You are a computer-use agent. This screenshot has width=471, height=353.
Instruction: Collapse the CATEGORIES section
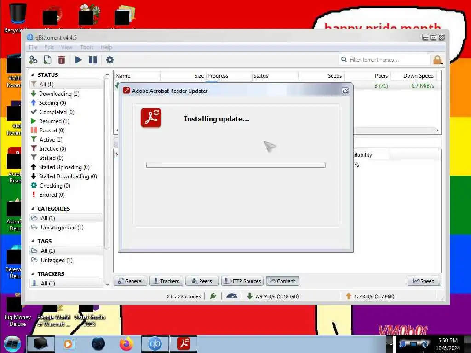(33, 208)
